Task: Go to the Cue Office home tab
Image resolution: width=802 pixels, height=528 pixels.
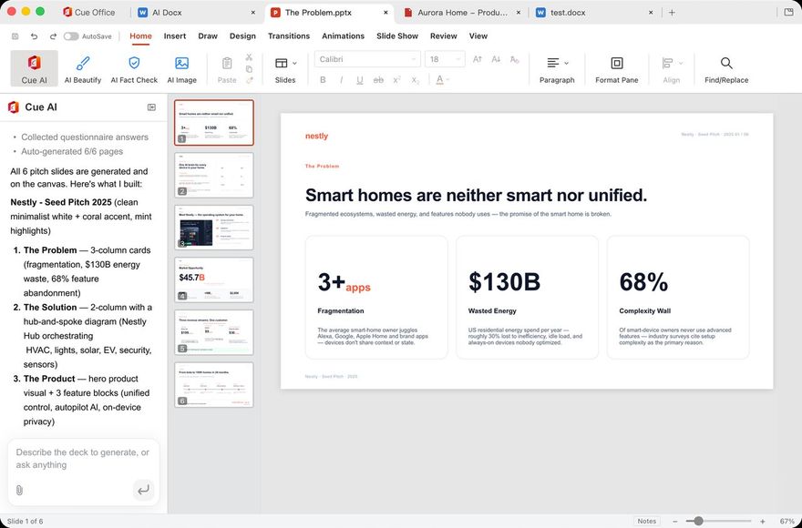Action: coord(89,12)
